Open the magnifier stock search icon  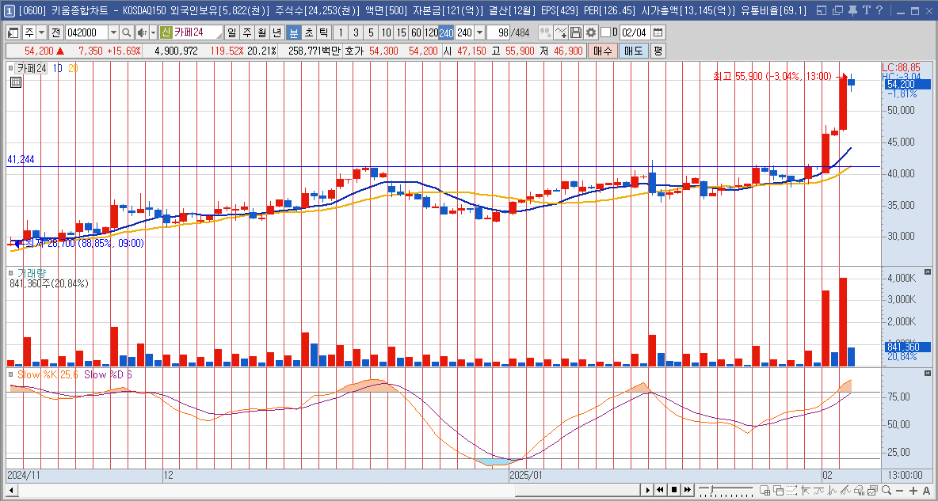pos(126,33)
